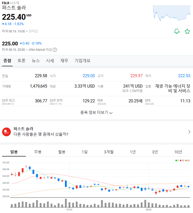
Task: Go to the 시세 tab
Action: [x=50, y=61]
